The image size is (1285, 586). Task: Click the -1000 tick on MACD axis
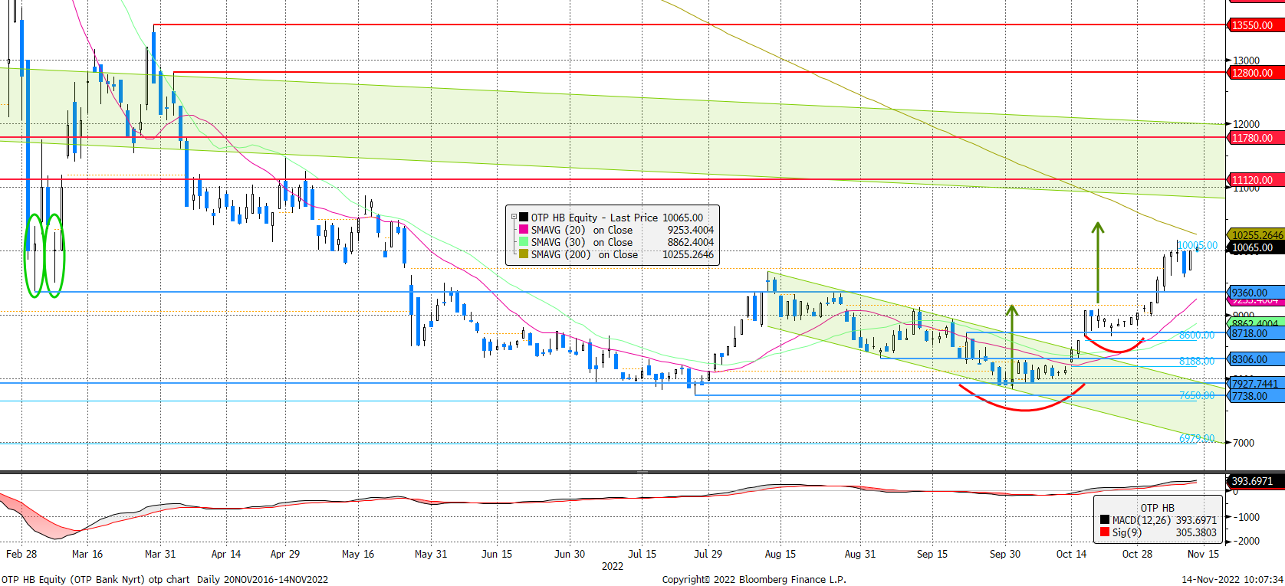click(1246, 517)
